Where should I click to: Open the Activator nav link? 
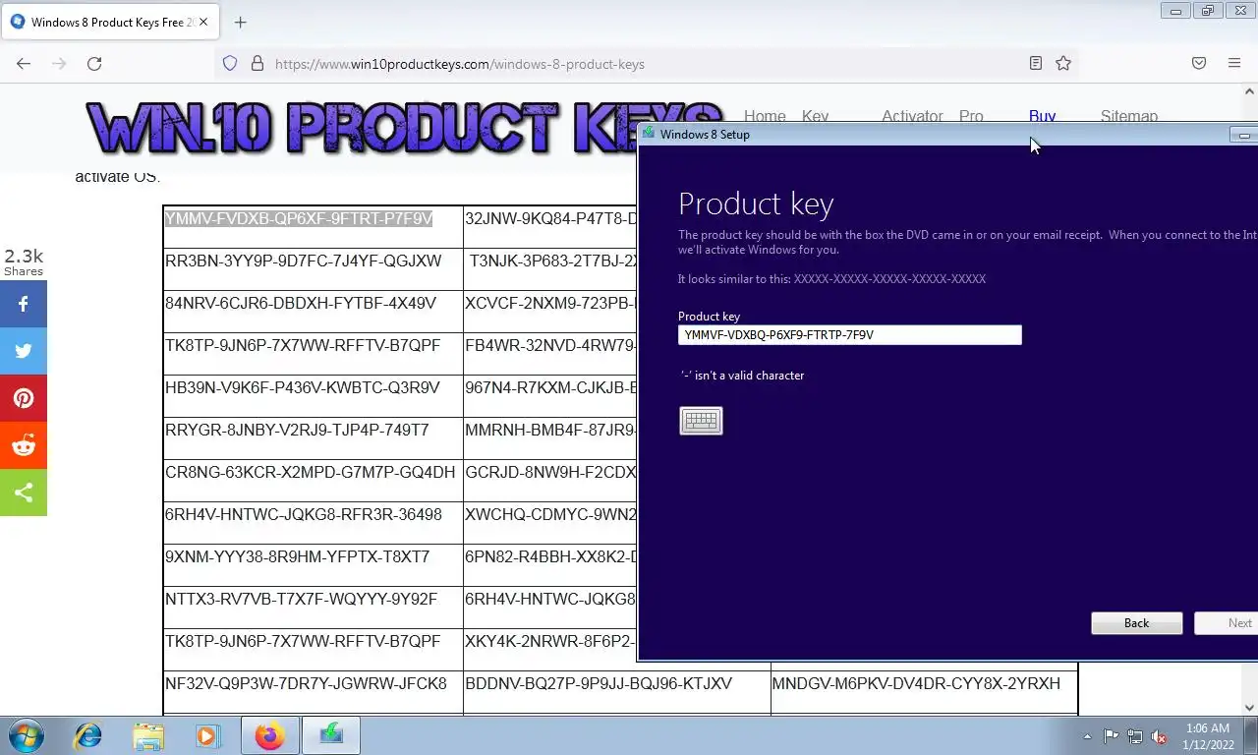(912, 116)
